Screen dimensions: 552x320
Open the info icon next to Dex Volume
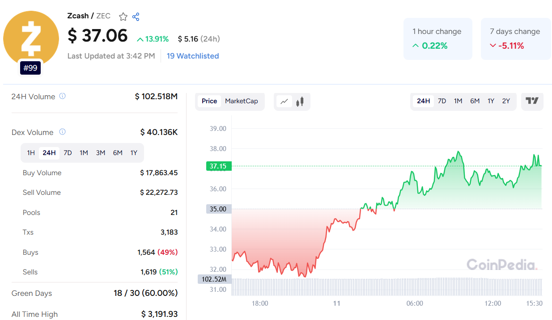[x=63, y=132]
